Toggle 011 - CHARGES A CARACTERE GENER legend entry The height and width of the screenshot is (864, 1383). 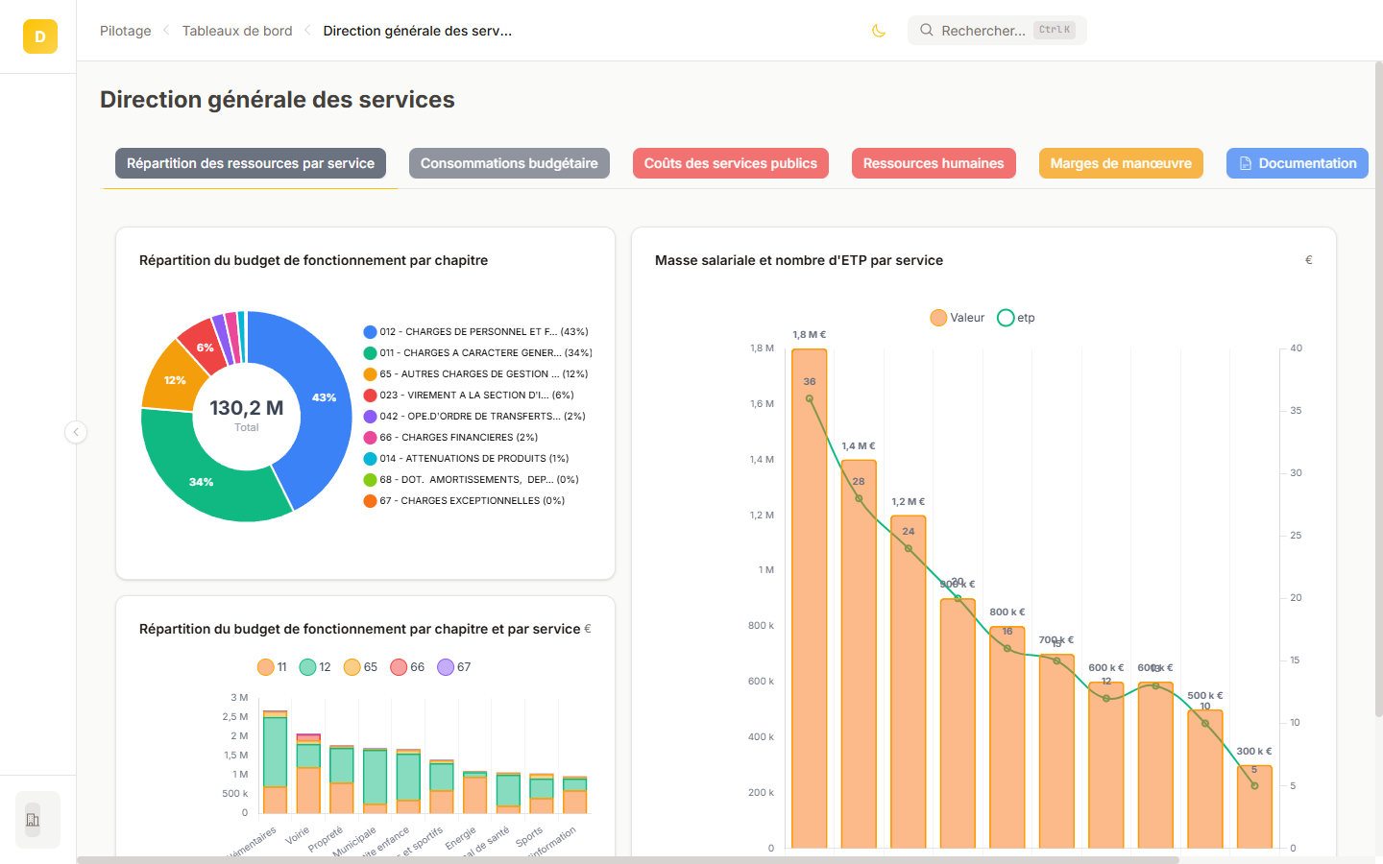(x=478, y=353)
